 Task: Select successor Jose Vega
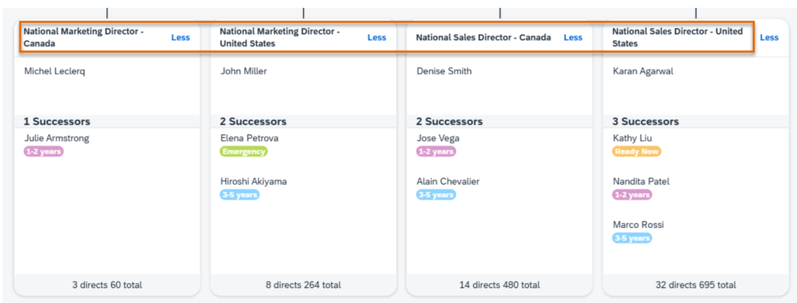pyautogui.click(x=438, y=138)
